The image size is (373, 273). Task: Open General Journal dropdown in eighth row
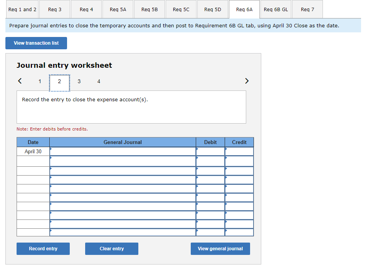tap(123, 215)
